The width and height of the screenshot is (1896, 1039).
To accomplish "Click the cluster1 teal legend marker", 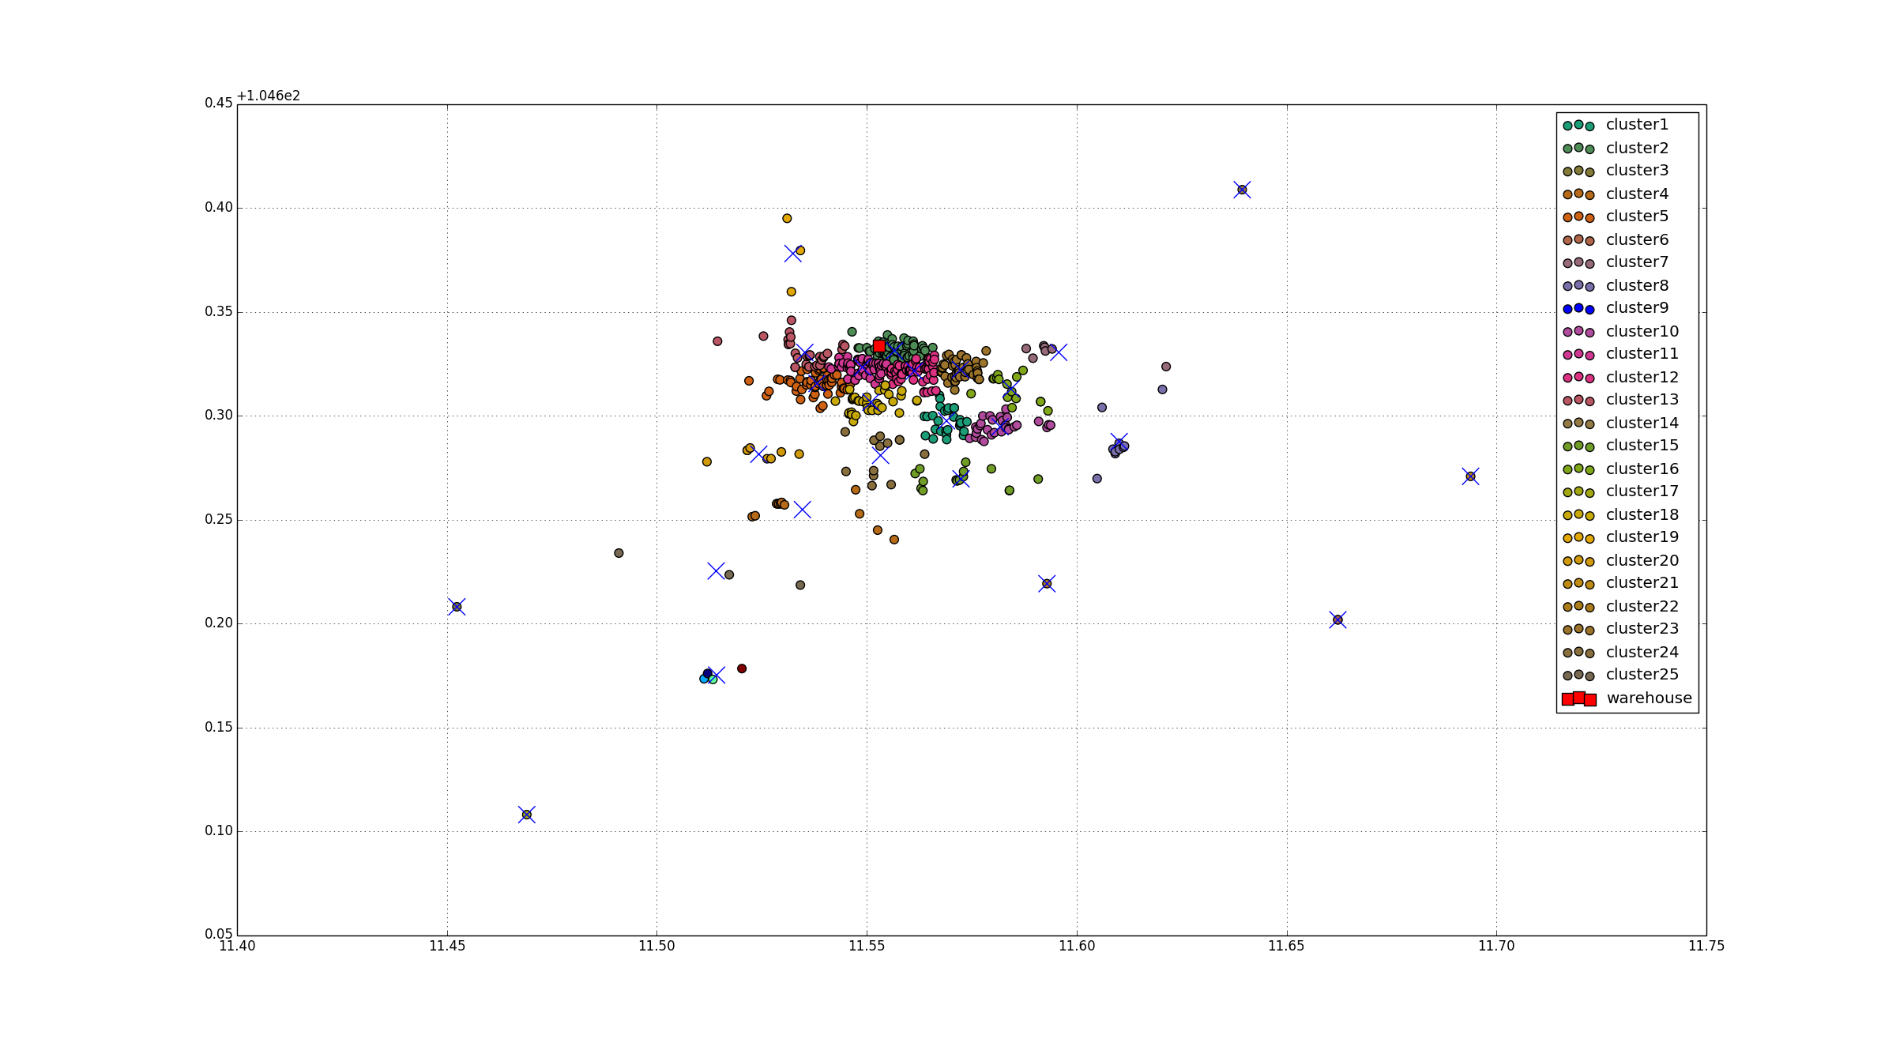I will point(1578,125).
